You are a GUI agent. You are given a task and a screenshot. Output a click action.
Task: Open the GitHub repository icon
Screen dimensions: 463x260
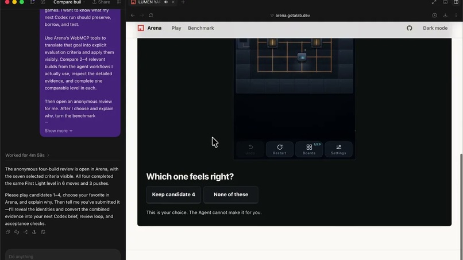[x=409, y=28]
